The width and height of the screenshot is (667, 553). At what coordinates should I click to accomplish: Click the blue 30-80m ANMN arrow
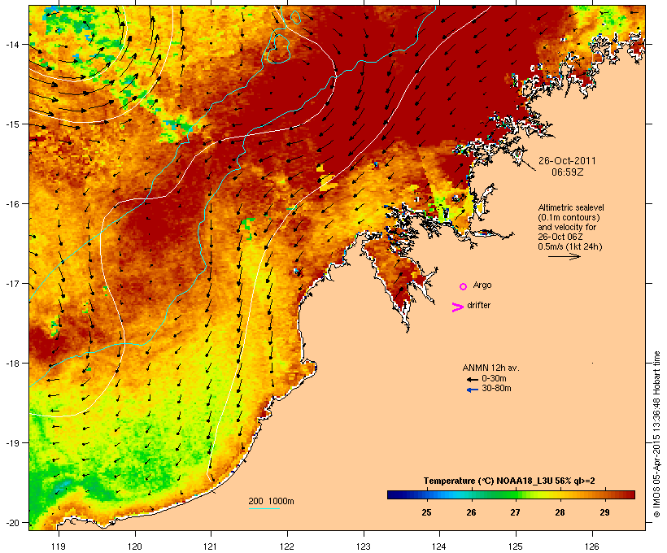472,390
